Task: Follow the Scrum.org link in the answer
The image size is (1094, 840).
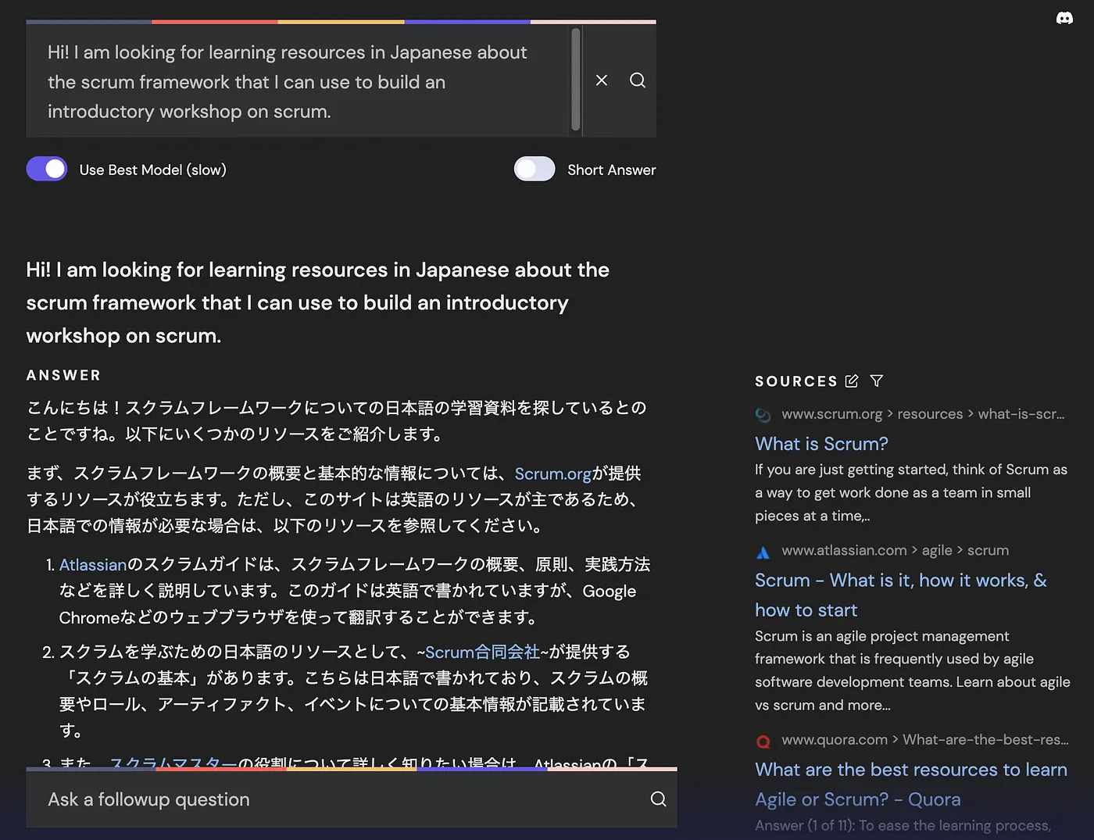Action: click(x=553, y=474)
